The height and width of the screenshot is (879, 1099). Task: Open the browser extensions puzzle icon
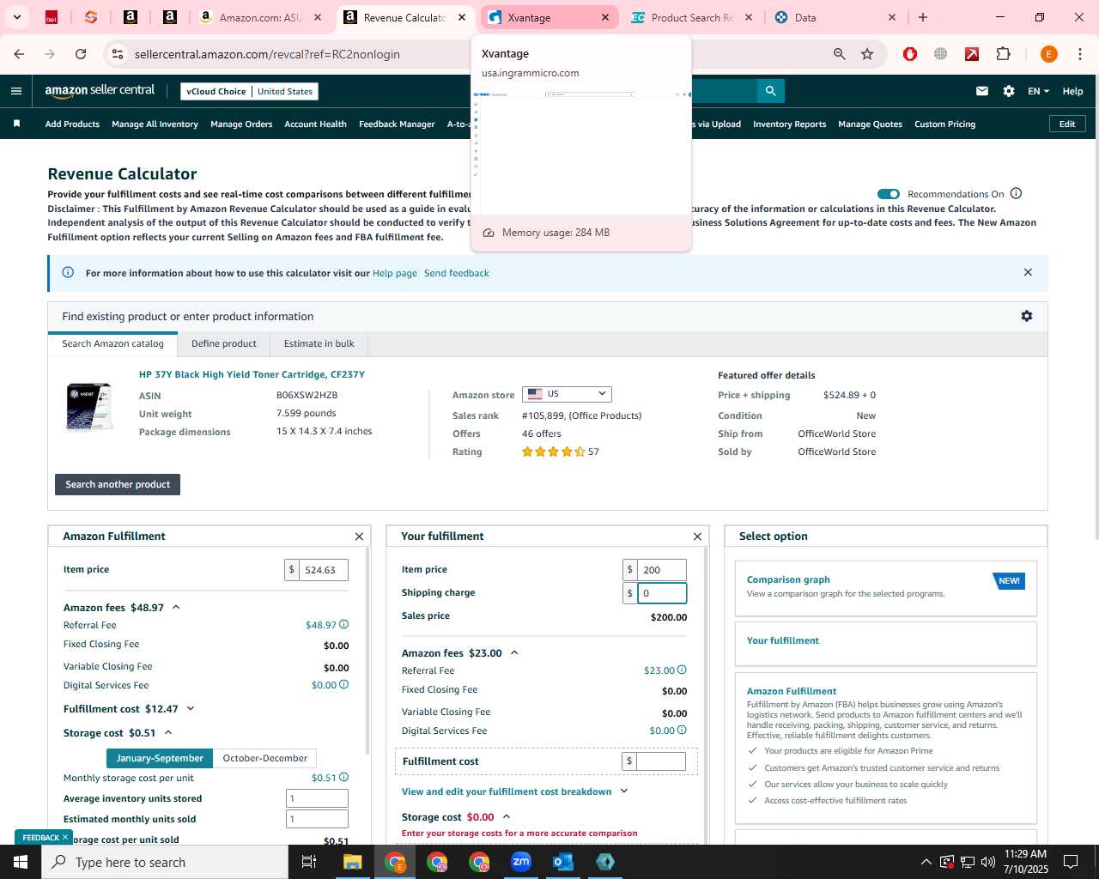tap(1003, 54)
